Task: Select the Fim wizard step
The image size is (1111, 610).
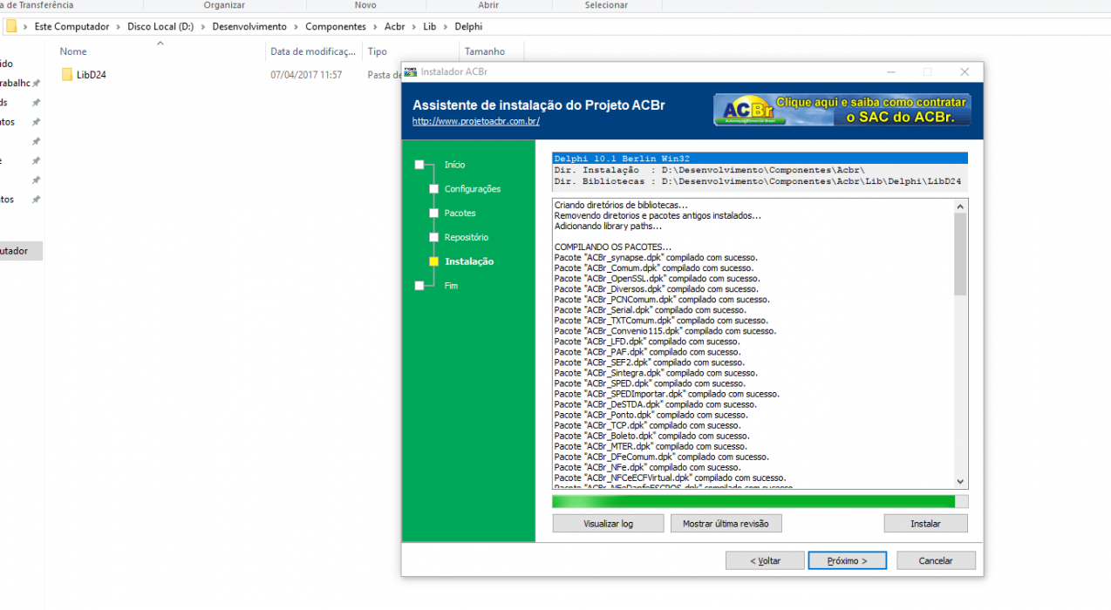Action: coord(451,286)
